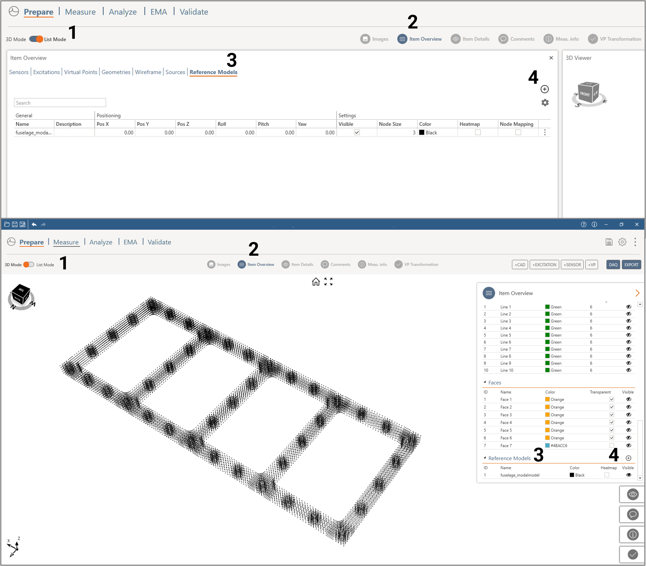This screenshot has height=566, width=646.
Task: Enable Heatmap checkbox for fuselage_moda row
Action: pyautogui.click(x=477, y=132)
